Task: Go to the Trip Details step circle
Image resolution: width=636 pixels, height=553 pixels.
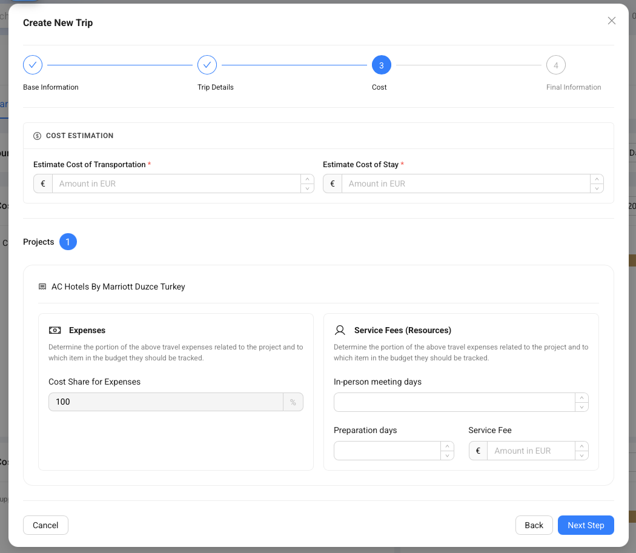Action: (207, 65)
